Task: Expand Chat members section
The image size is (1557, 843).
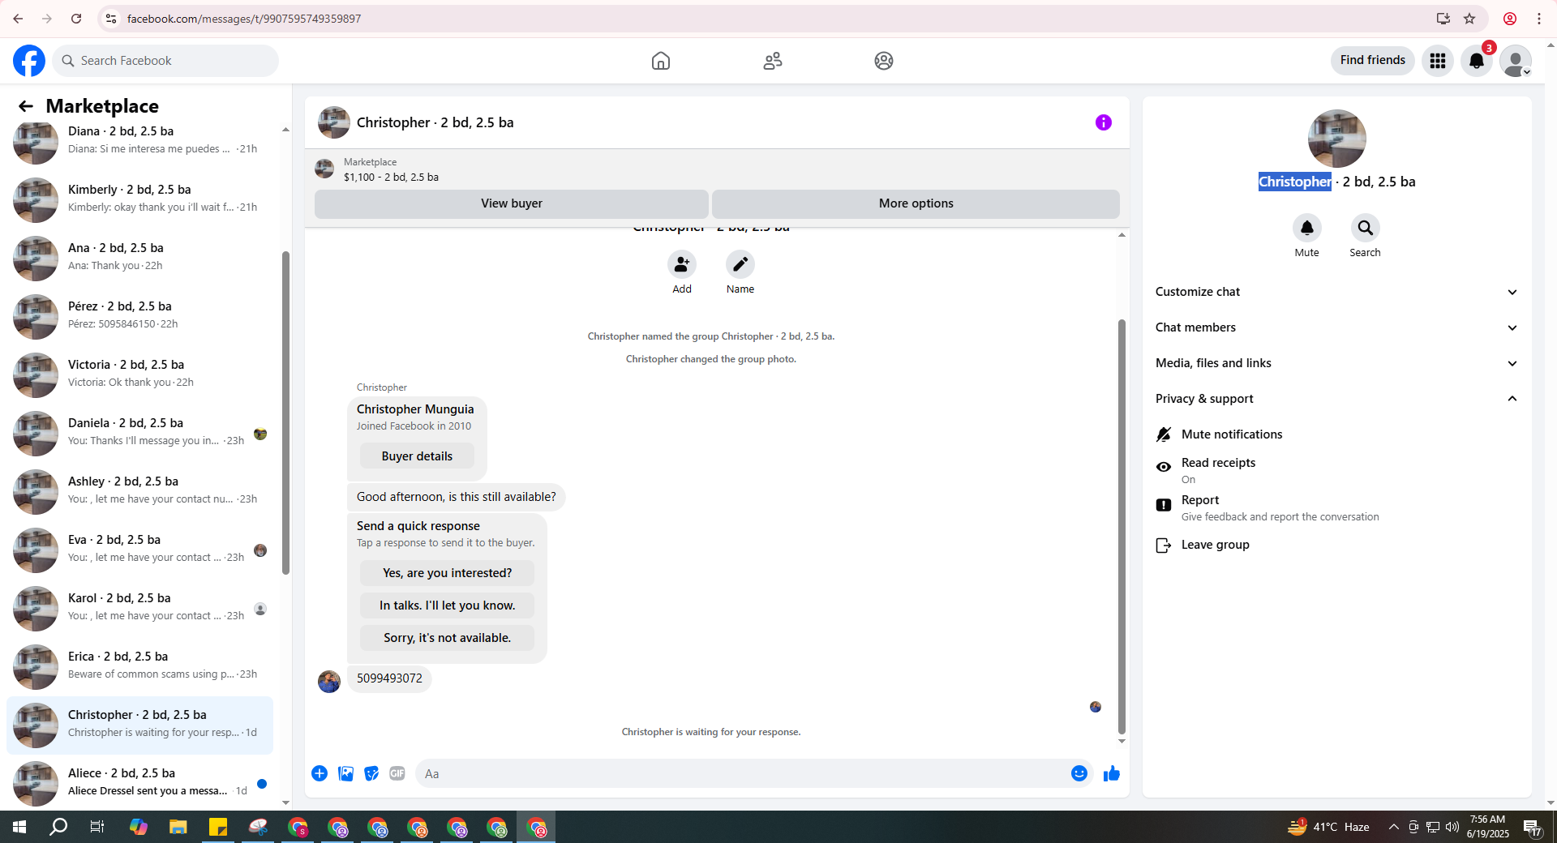Action: click(x=1336, y=327)
